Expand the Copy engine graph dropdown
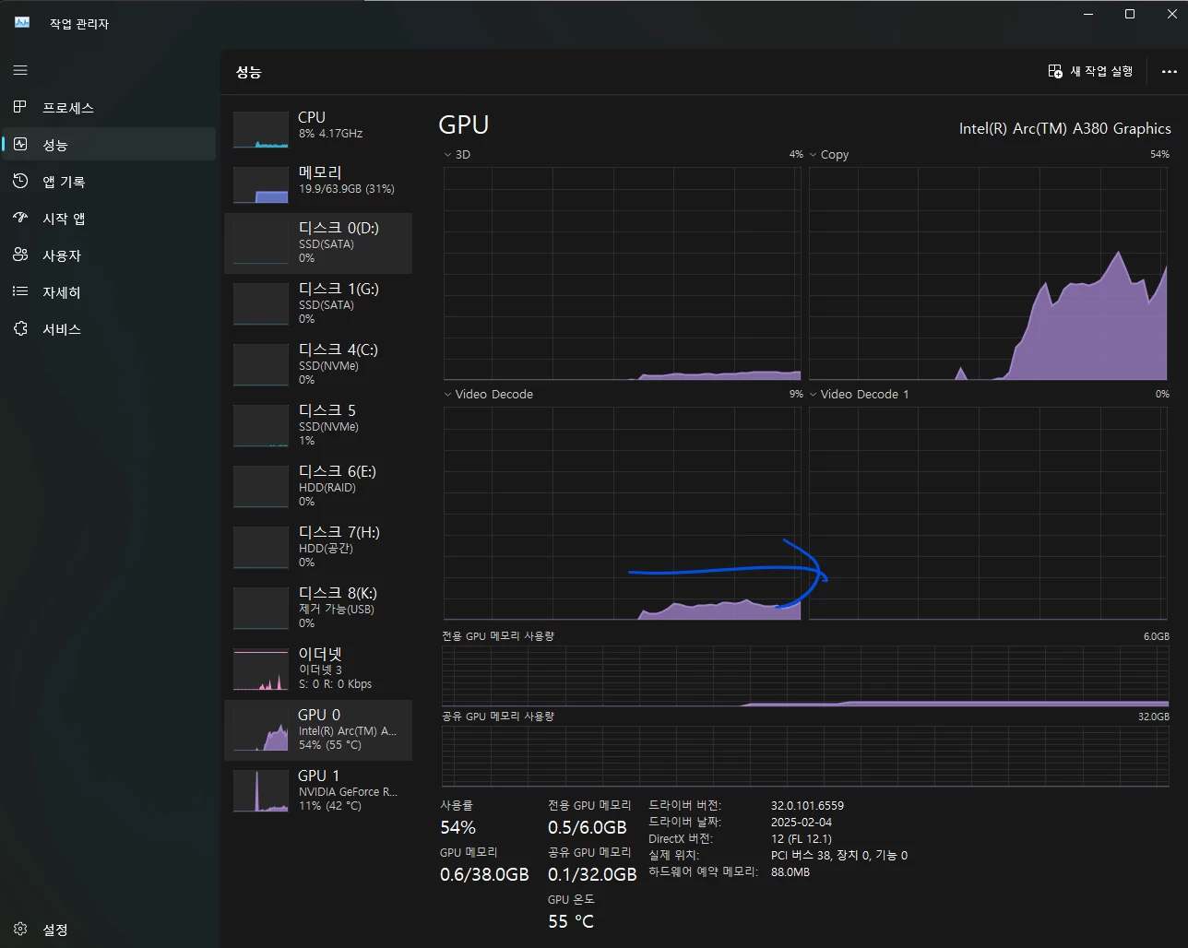1188x948 pixels. click(813, 155)
